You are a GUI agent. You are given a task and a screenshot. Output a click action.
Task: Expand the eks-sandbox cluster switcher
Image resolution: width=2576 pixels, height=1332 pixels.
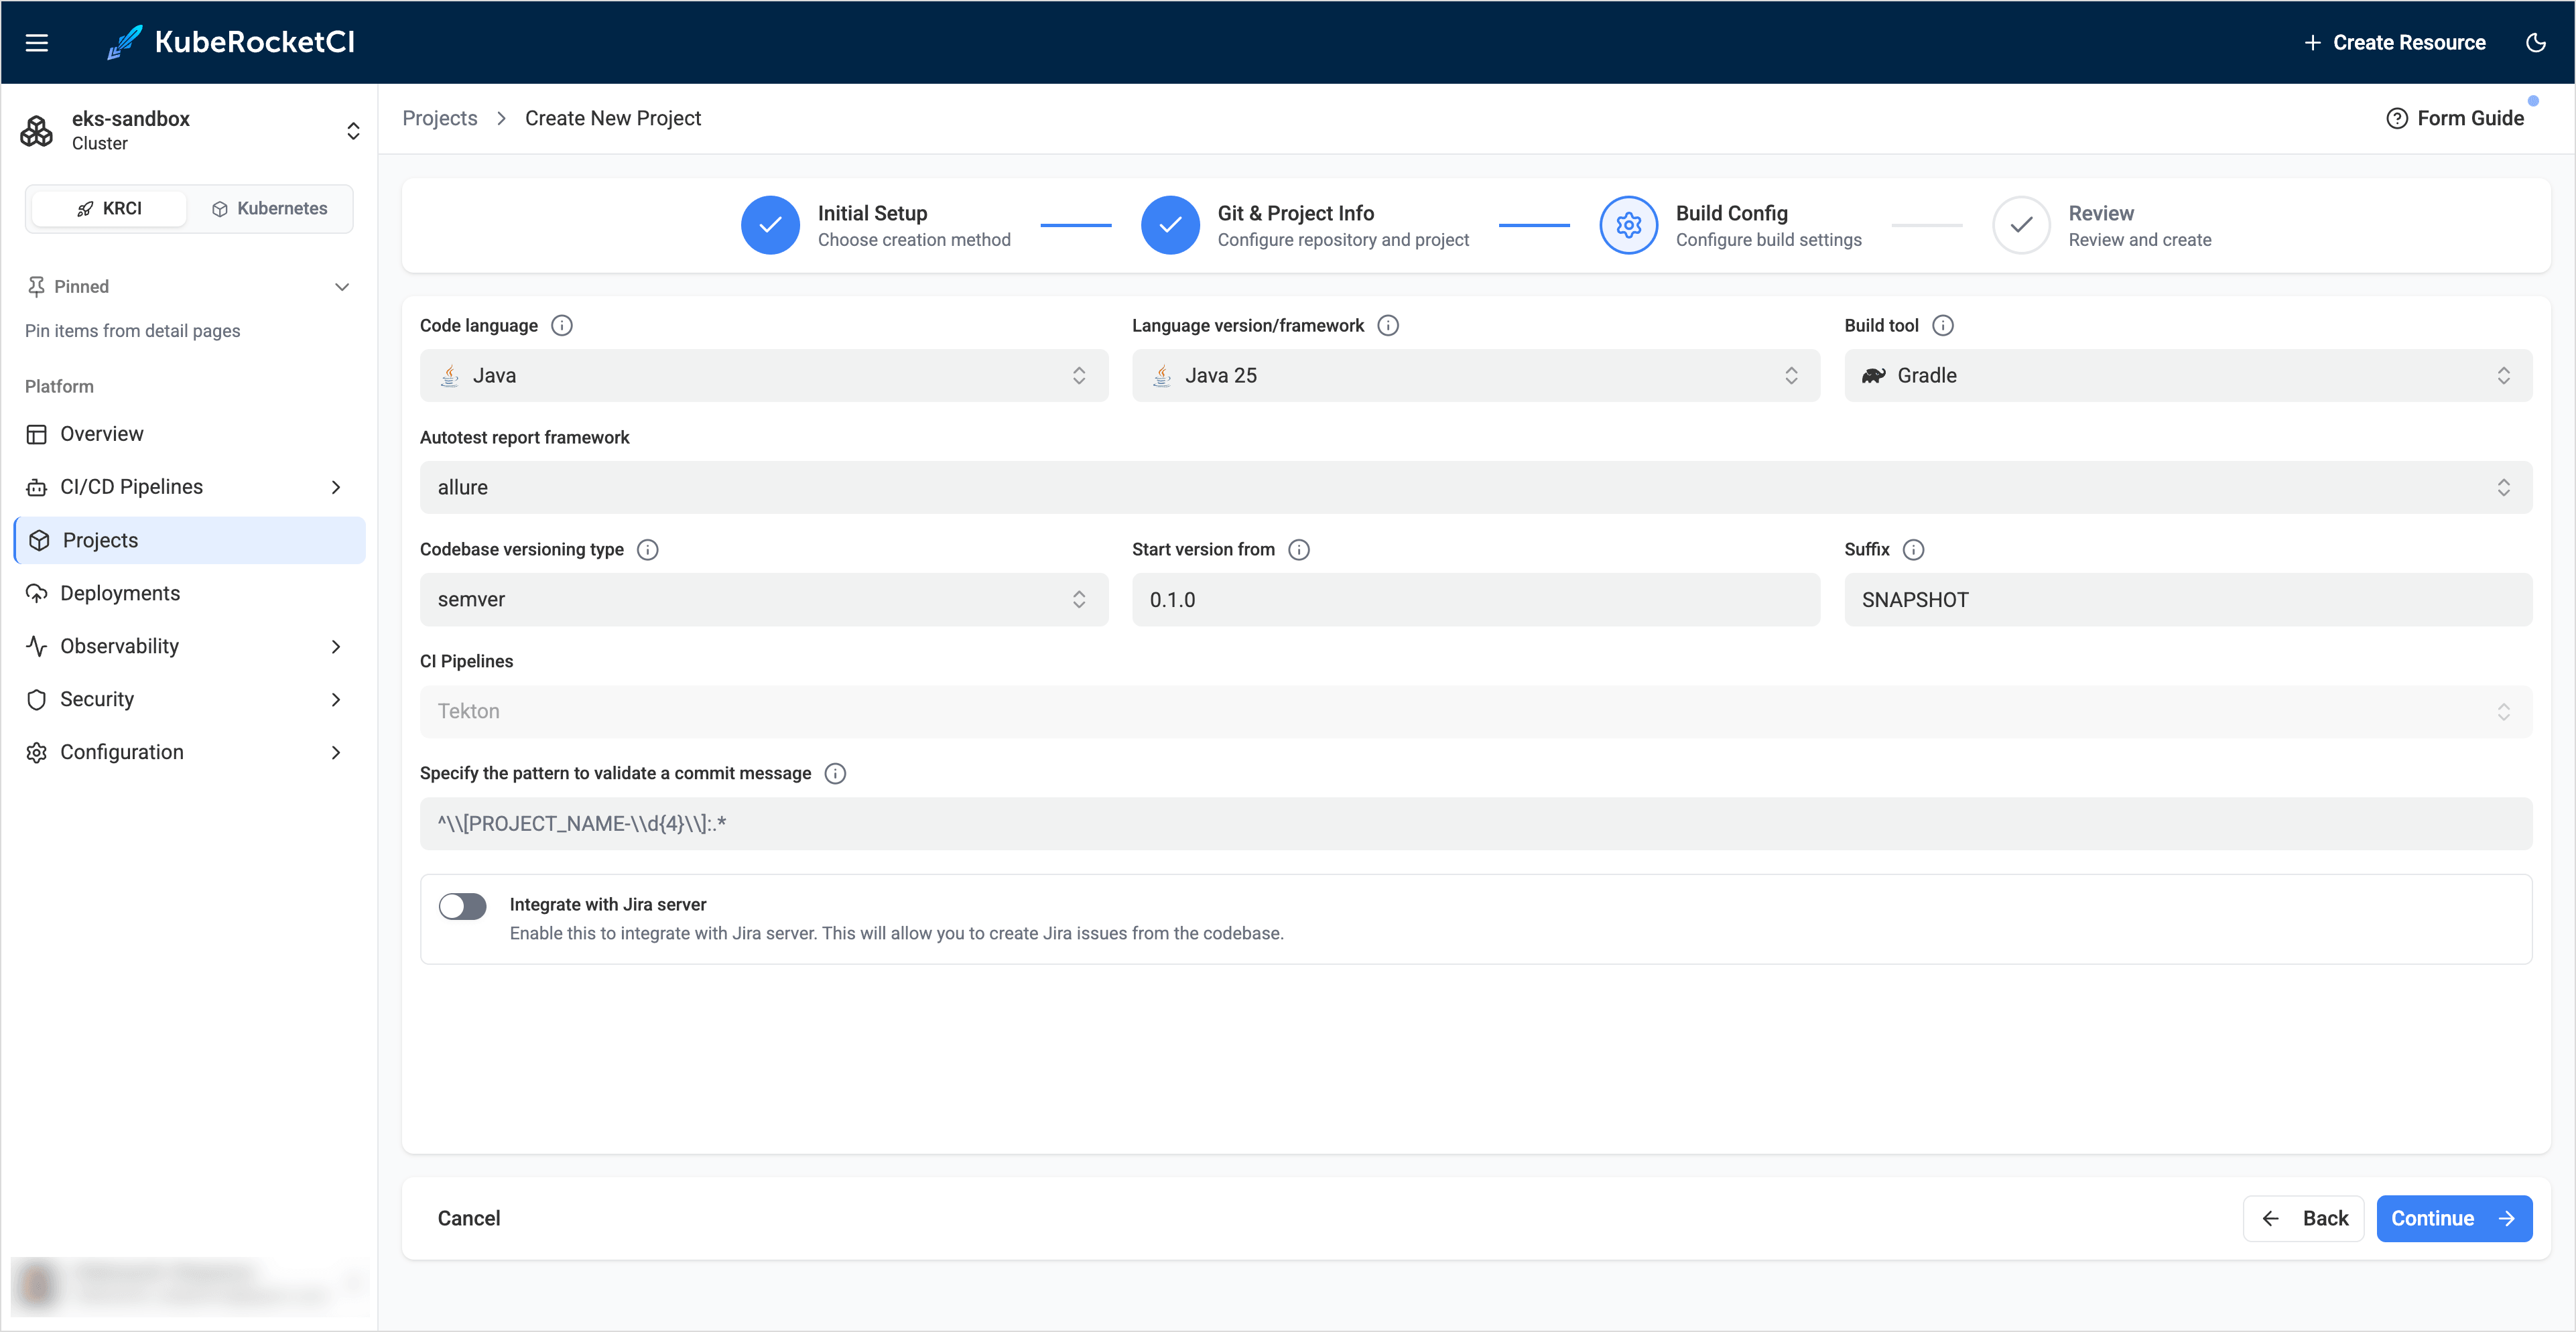pyautogui.click(x=353, y=131)
